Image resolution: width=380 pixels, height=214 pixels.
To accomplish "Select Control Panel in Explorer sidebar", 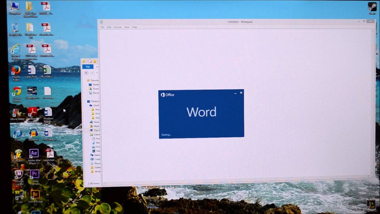I will pyautogui.click(x=96, y=159).
